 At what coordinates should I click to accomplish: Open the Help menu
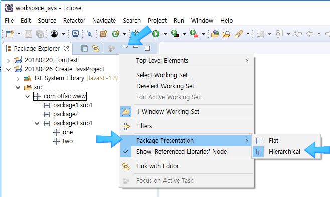pyautogui.click(x=227, y=21)
